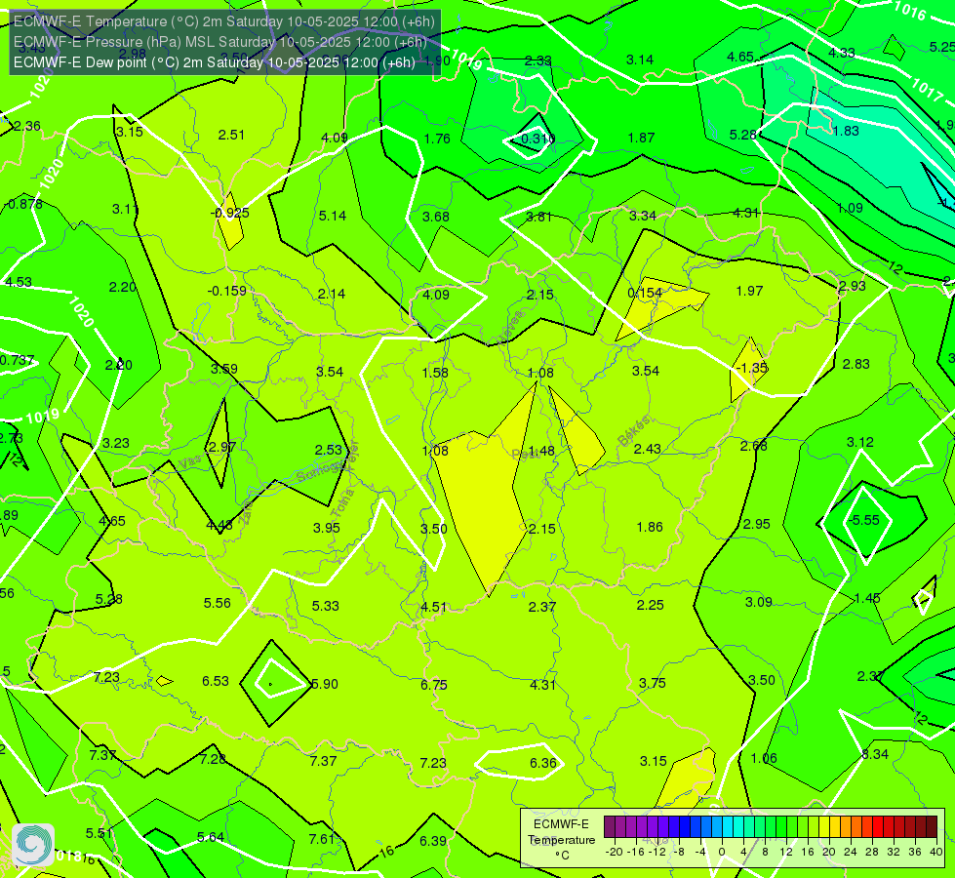Screen dimensions: 955x878
Task: Click the dew point value 6.39
Action: click(433, 841)
